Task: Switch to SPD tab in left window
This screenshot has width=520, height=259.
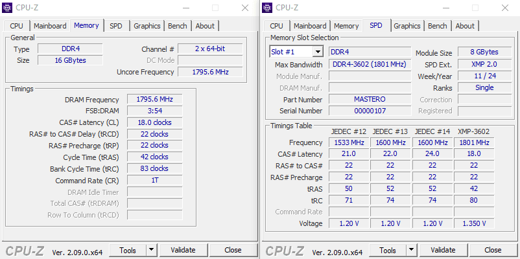Action: click(x=116, y=26)
